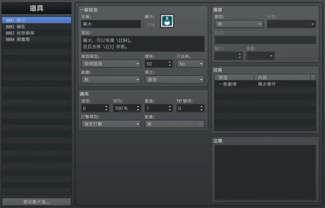Click the 更改最大值 button
The width and height of the screenshot is (325, 208).
(x=36, y=202)
